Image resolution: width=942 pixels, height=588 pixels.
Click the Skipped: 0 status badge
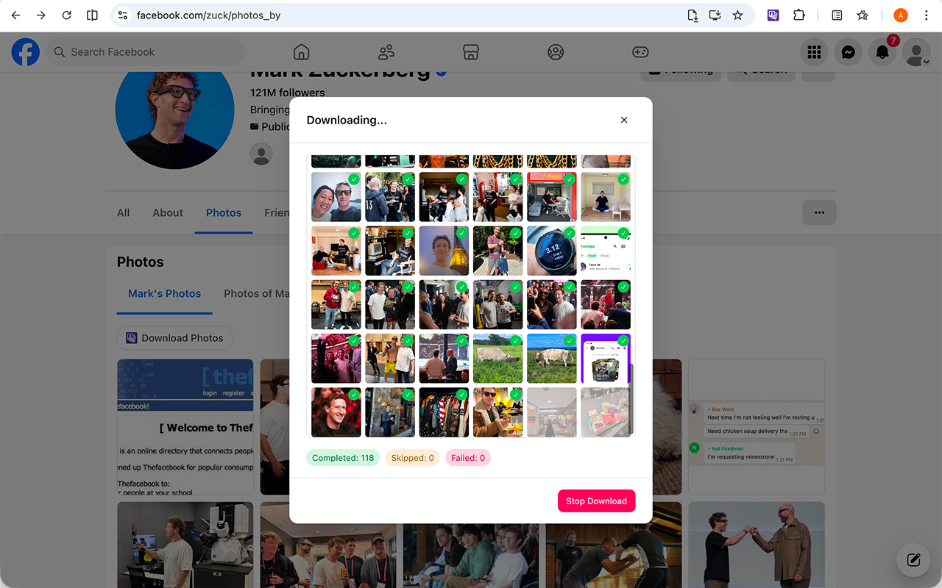tap(412, 458)
